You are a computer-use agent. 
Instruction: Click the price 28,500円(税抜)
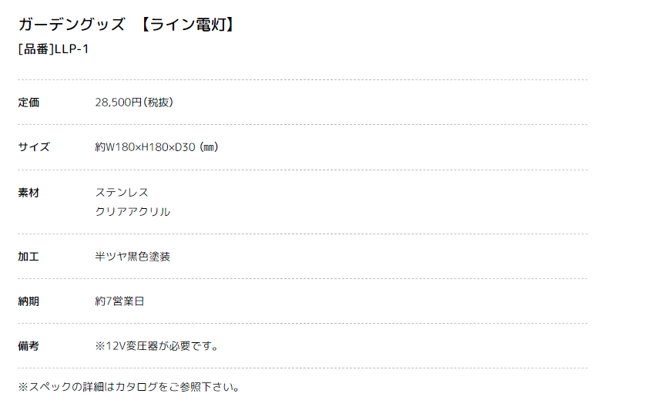[x=134, y=103]
